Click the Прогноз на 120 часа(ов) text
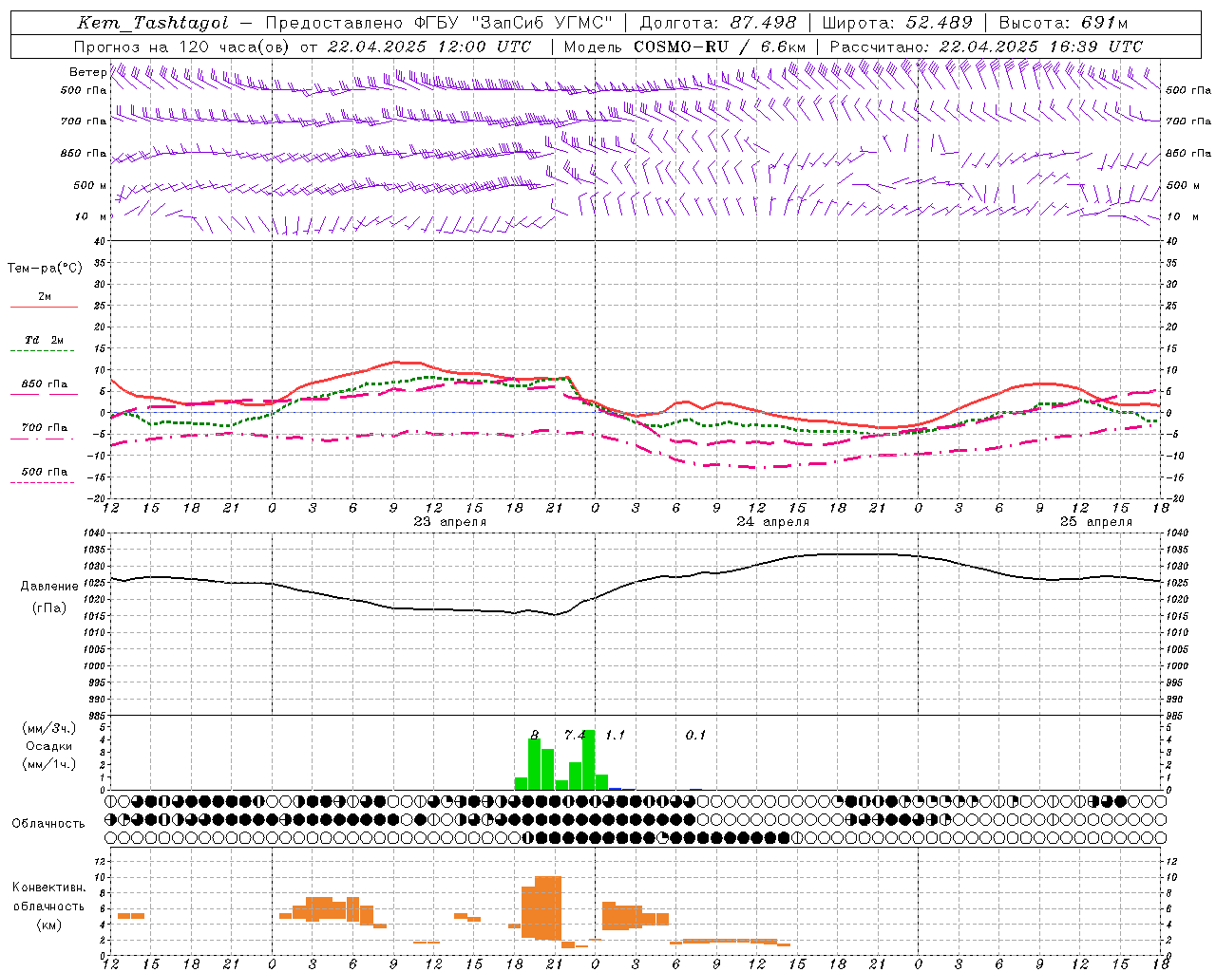This screenshot has height=972, width=1216. (183, 47)
